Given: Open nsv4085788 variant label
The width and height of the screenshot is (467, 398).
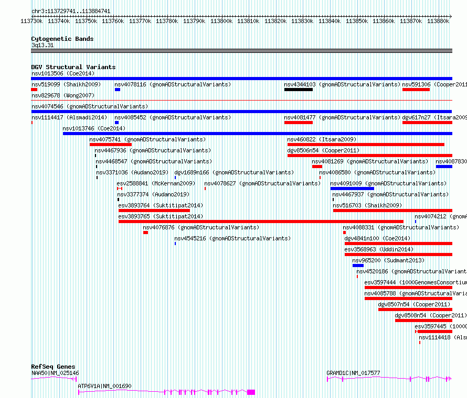Looking at the screenshot, I should pos(416,293).
